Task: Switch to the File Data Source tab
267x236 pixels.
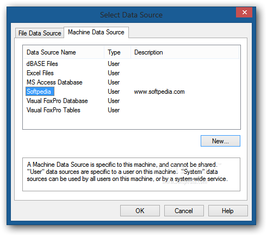Action: click(40, 33)
